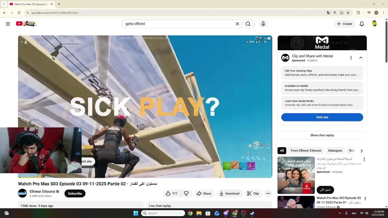Create a Clip of the video

tap(253, 193)
